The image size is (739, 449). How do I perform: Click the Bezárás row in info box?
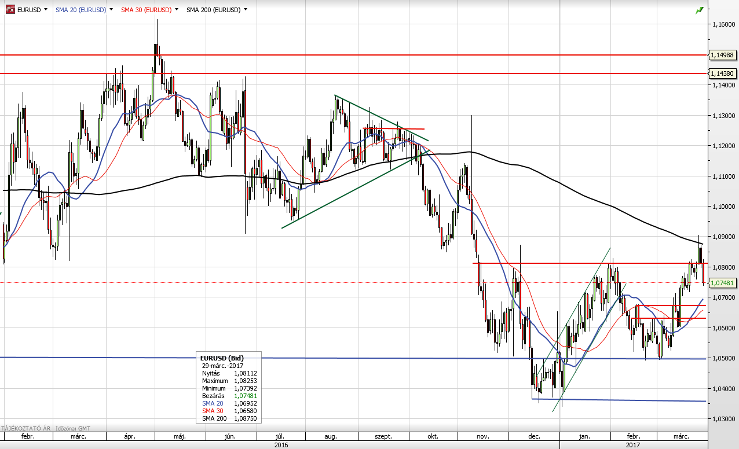[x=230, y=396]
